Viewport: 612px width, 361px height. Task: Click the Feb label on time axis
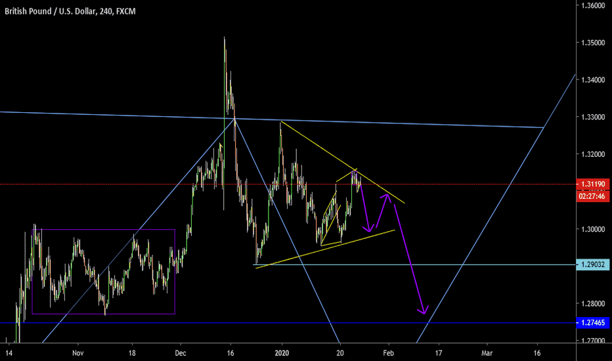pyautogui.click(x=388, y=352)
